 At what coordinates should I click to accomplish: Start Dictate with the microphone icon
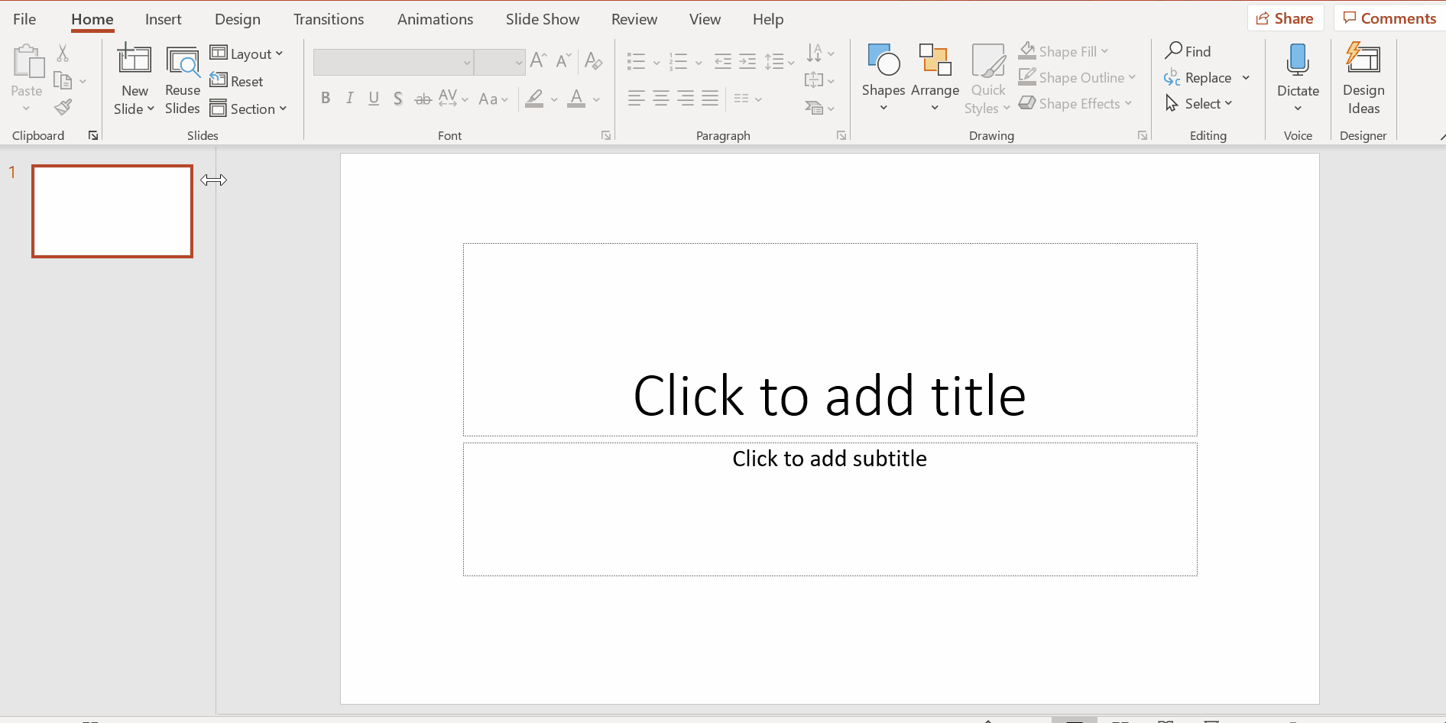1298,61
